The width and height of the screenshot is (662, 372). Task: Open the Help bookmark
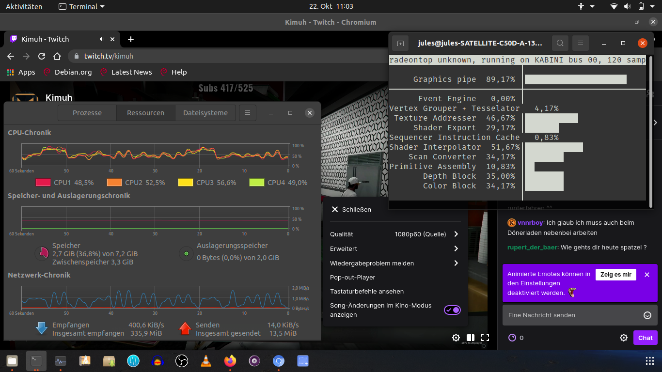(x=173, y=72)
